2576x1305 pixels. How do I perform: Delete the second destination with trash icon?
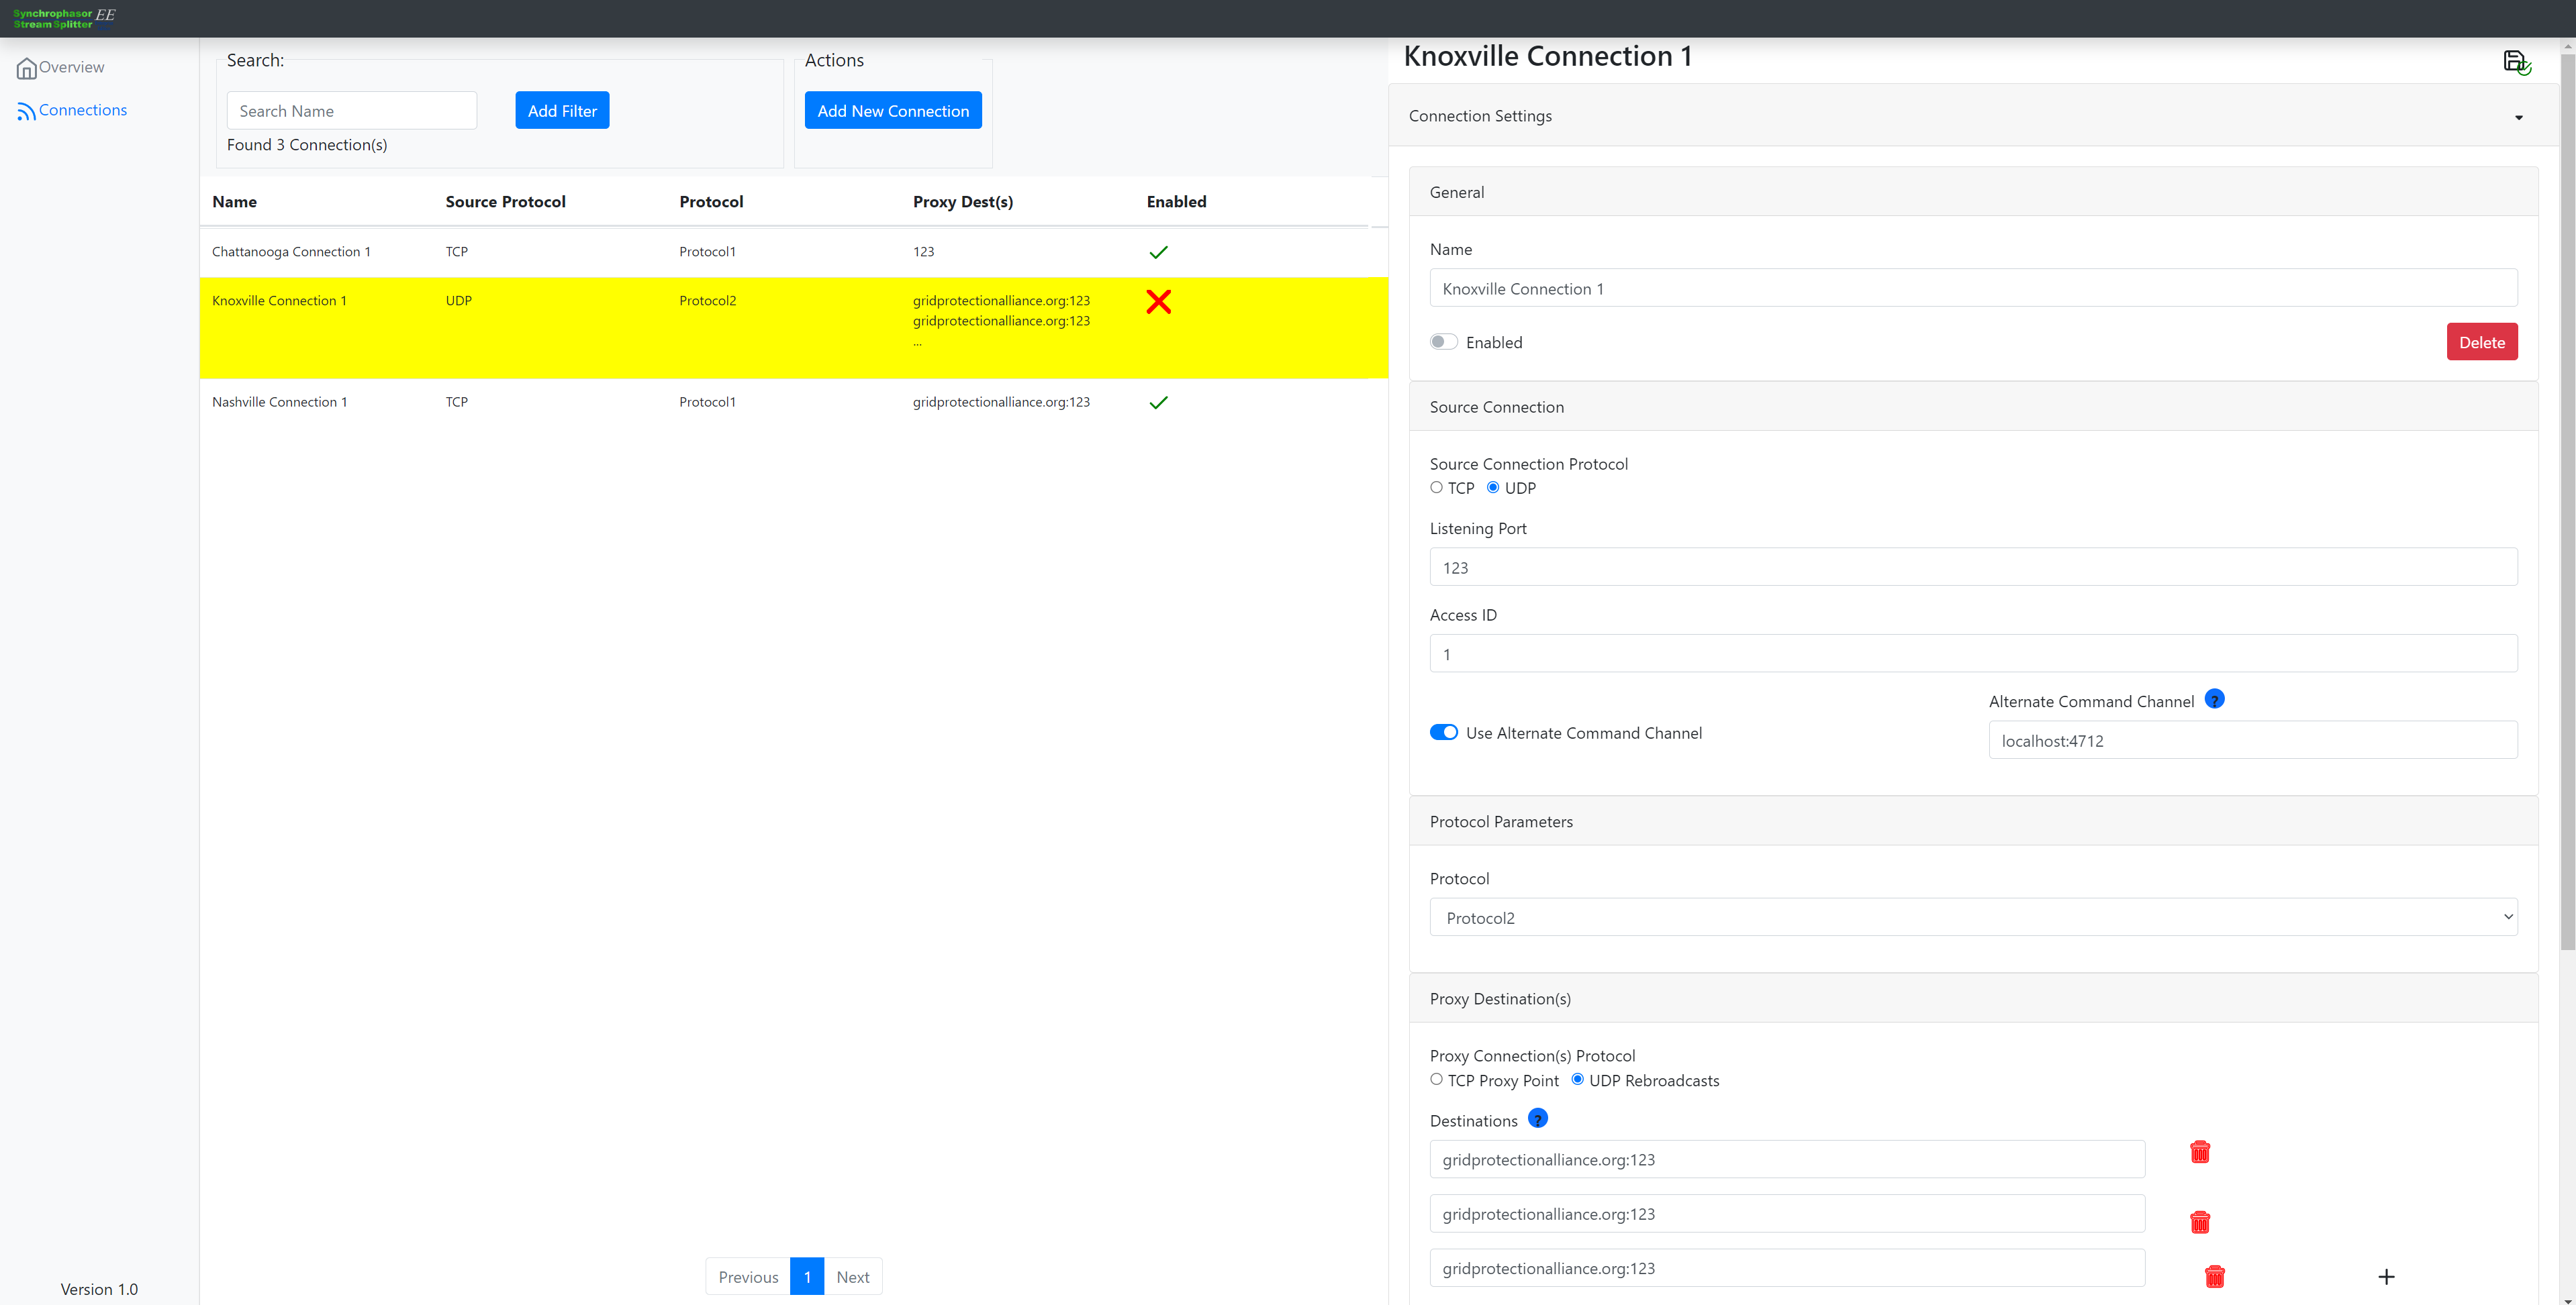[2200, 1222]
